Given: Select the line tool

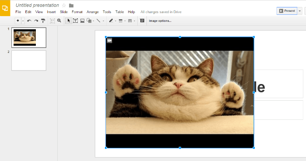Looking at the screenshot, I should pos(98,21).
